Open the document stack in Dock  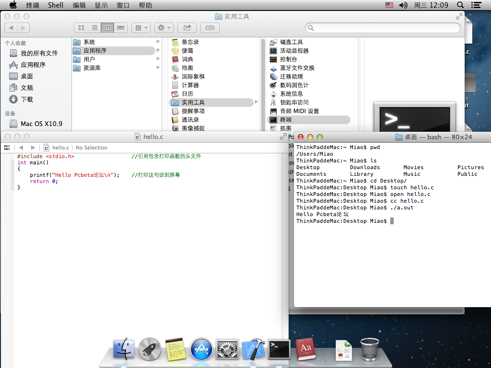[344, 350]
